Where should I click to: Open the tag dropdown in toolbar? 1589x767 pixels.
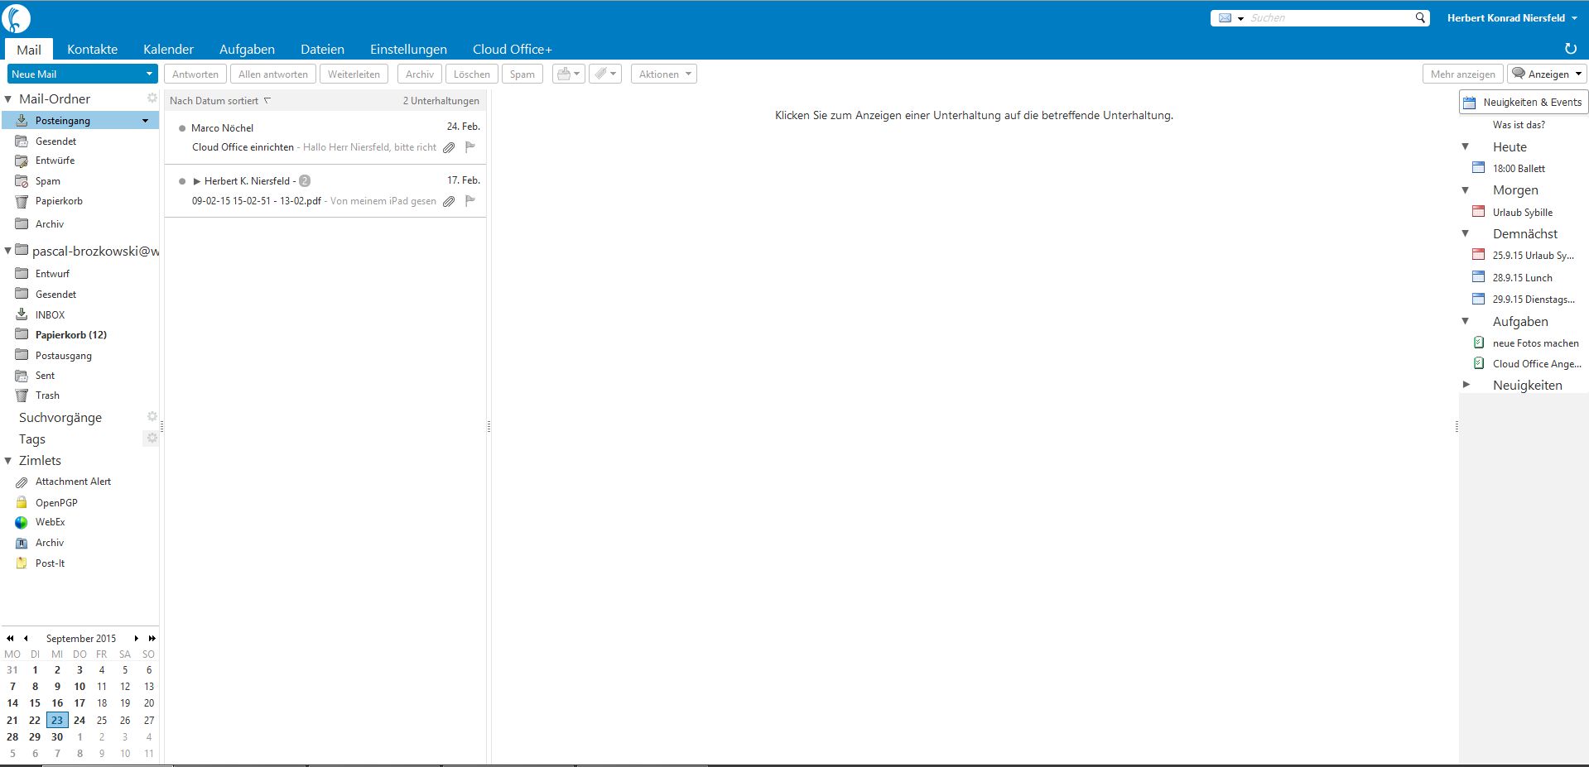click(x=605, y=74)
